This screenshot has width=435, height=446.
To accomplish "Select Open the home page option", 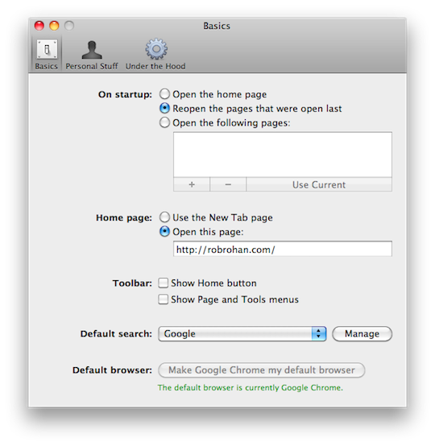I will click(164, 94).
